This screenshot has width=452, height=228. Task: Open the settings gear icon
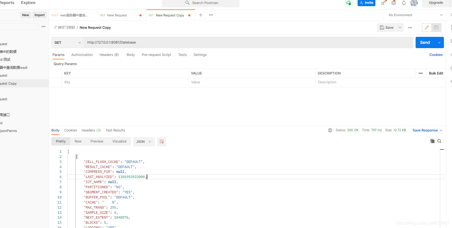[x=394, y=3]
